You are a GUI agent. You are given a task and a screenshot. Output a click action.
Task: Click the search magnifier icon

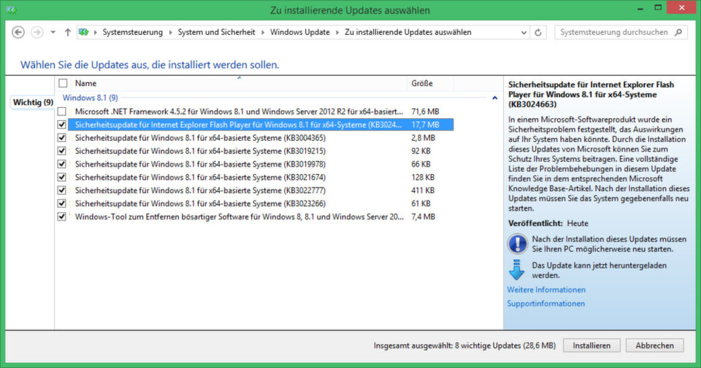[678, 32]
